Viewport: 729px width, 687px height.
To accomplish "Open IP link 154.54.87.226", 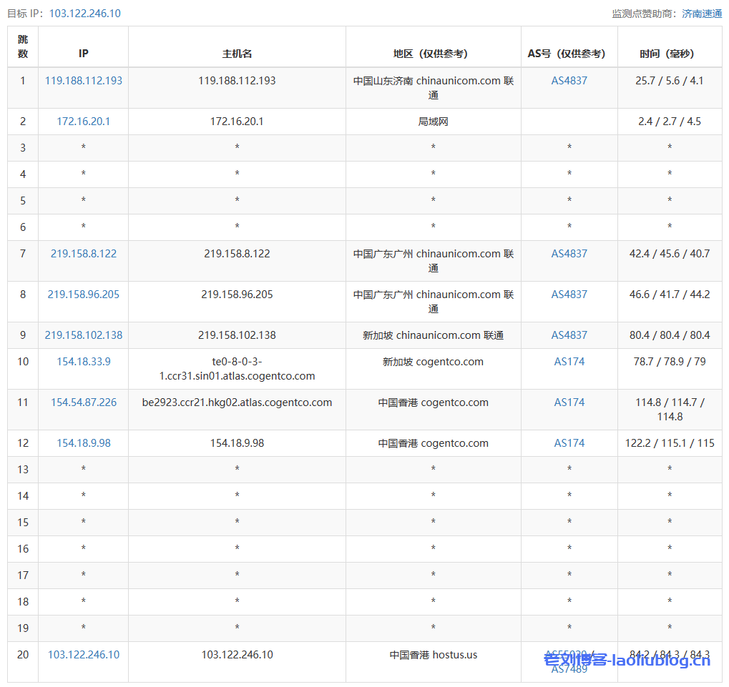I will tap(84, 402).
